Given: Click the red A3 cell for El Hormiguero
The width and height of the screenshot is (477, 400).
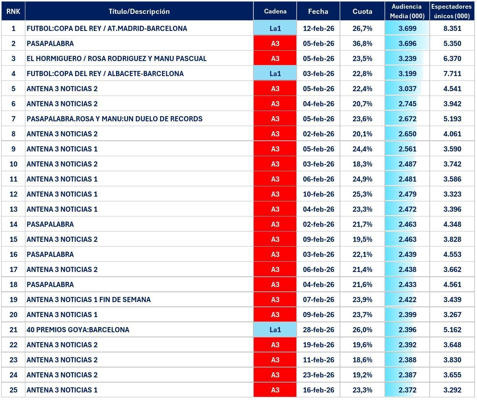Looking at the screenshot, I should (x=275, y=59).
